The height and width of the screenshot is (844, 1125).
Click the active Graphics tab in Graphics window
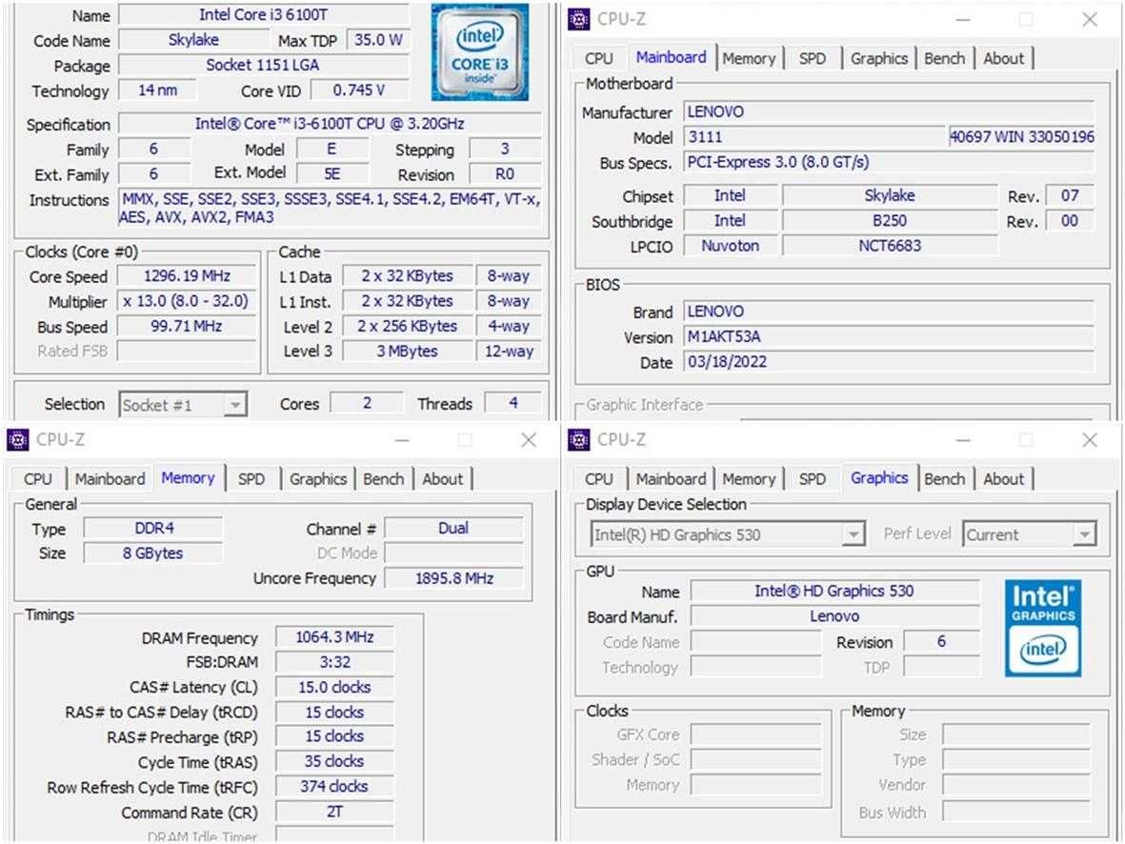coord(879,478)
